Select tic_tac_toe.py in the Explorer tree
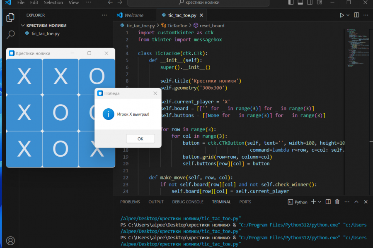The height and width of the screenshot is (248, 373). coord(46,33)
